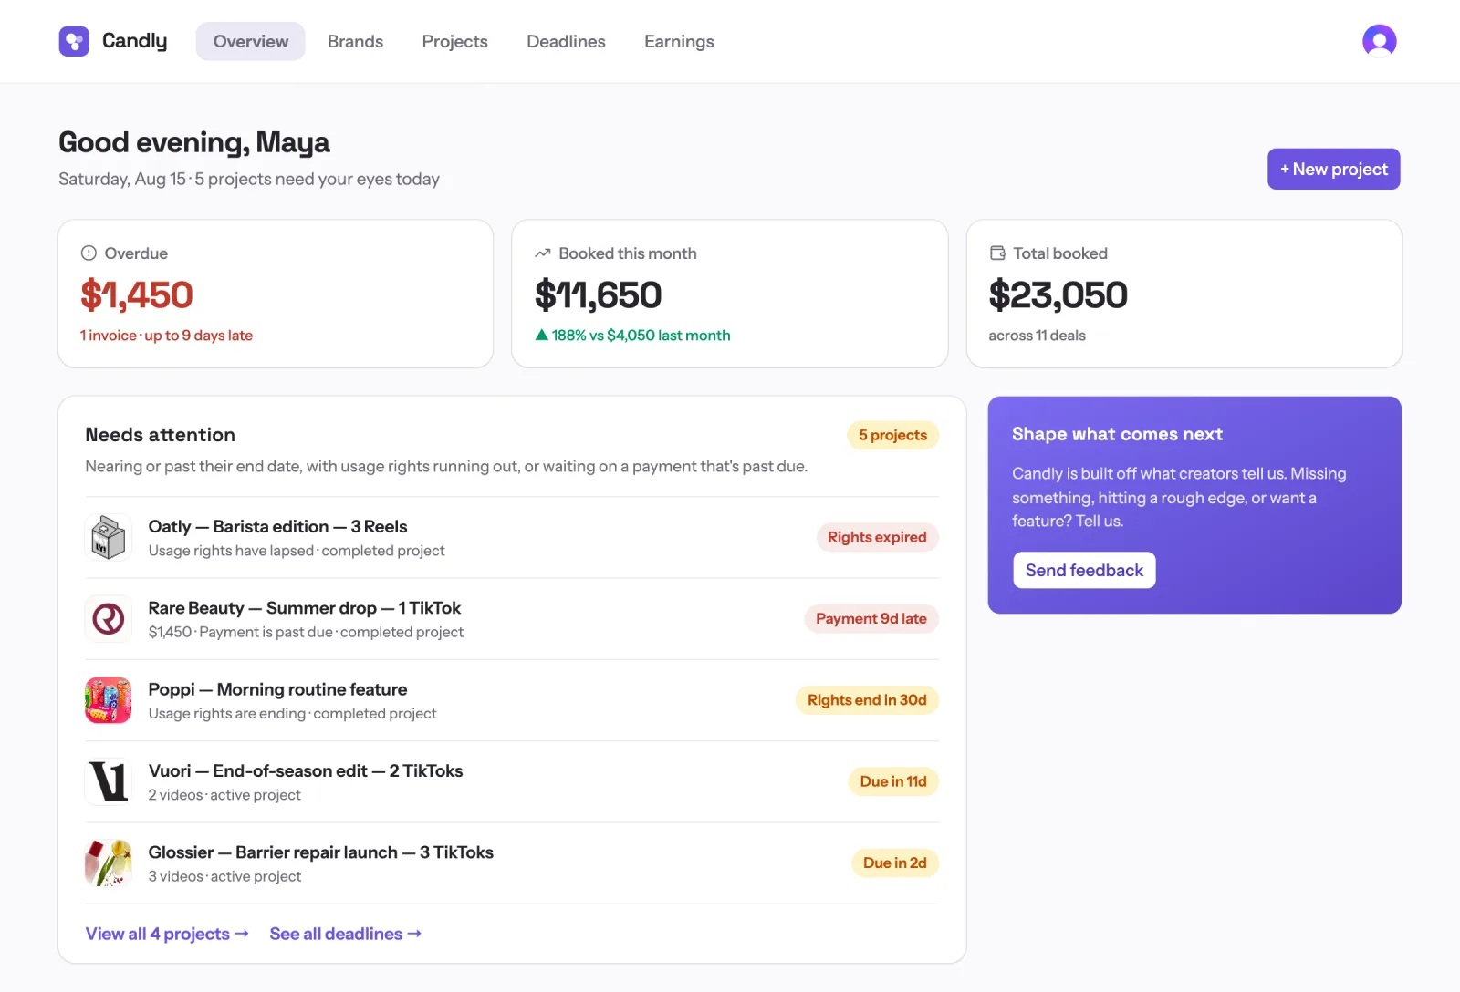Click '188% vs $4,050 last month' text

(x=641, y=336)
